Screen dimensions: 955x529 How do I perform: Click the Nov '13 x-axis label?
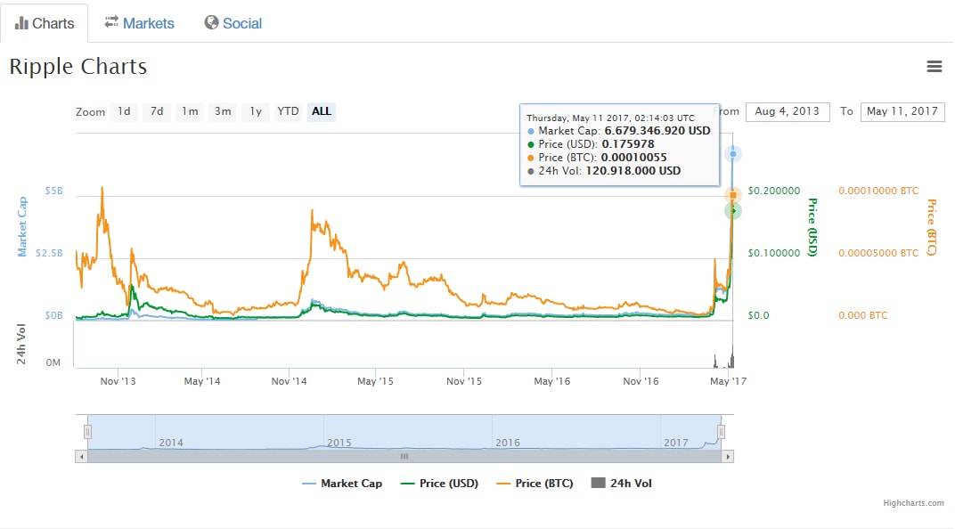click(118, 381)
